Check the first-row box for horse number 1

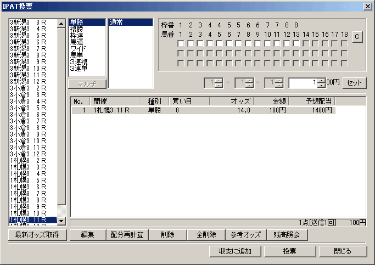188,43
